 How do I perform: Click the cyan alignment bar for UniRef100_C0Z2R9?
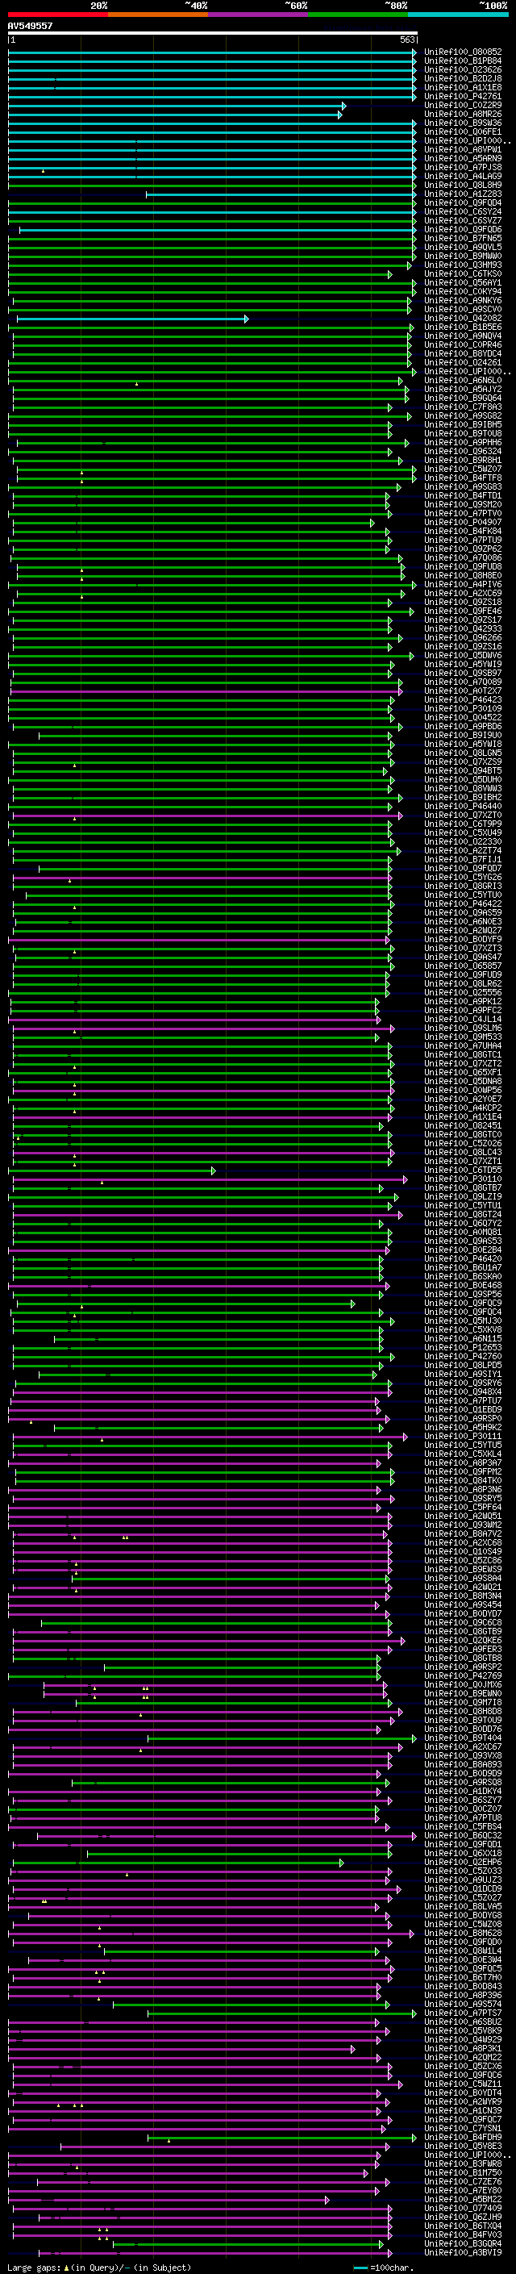point(177,106)
